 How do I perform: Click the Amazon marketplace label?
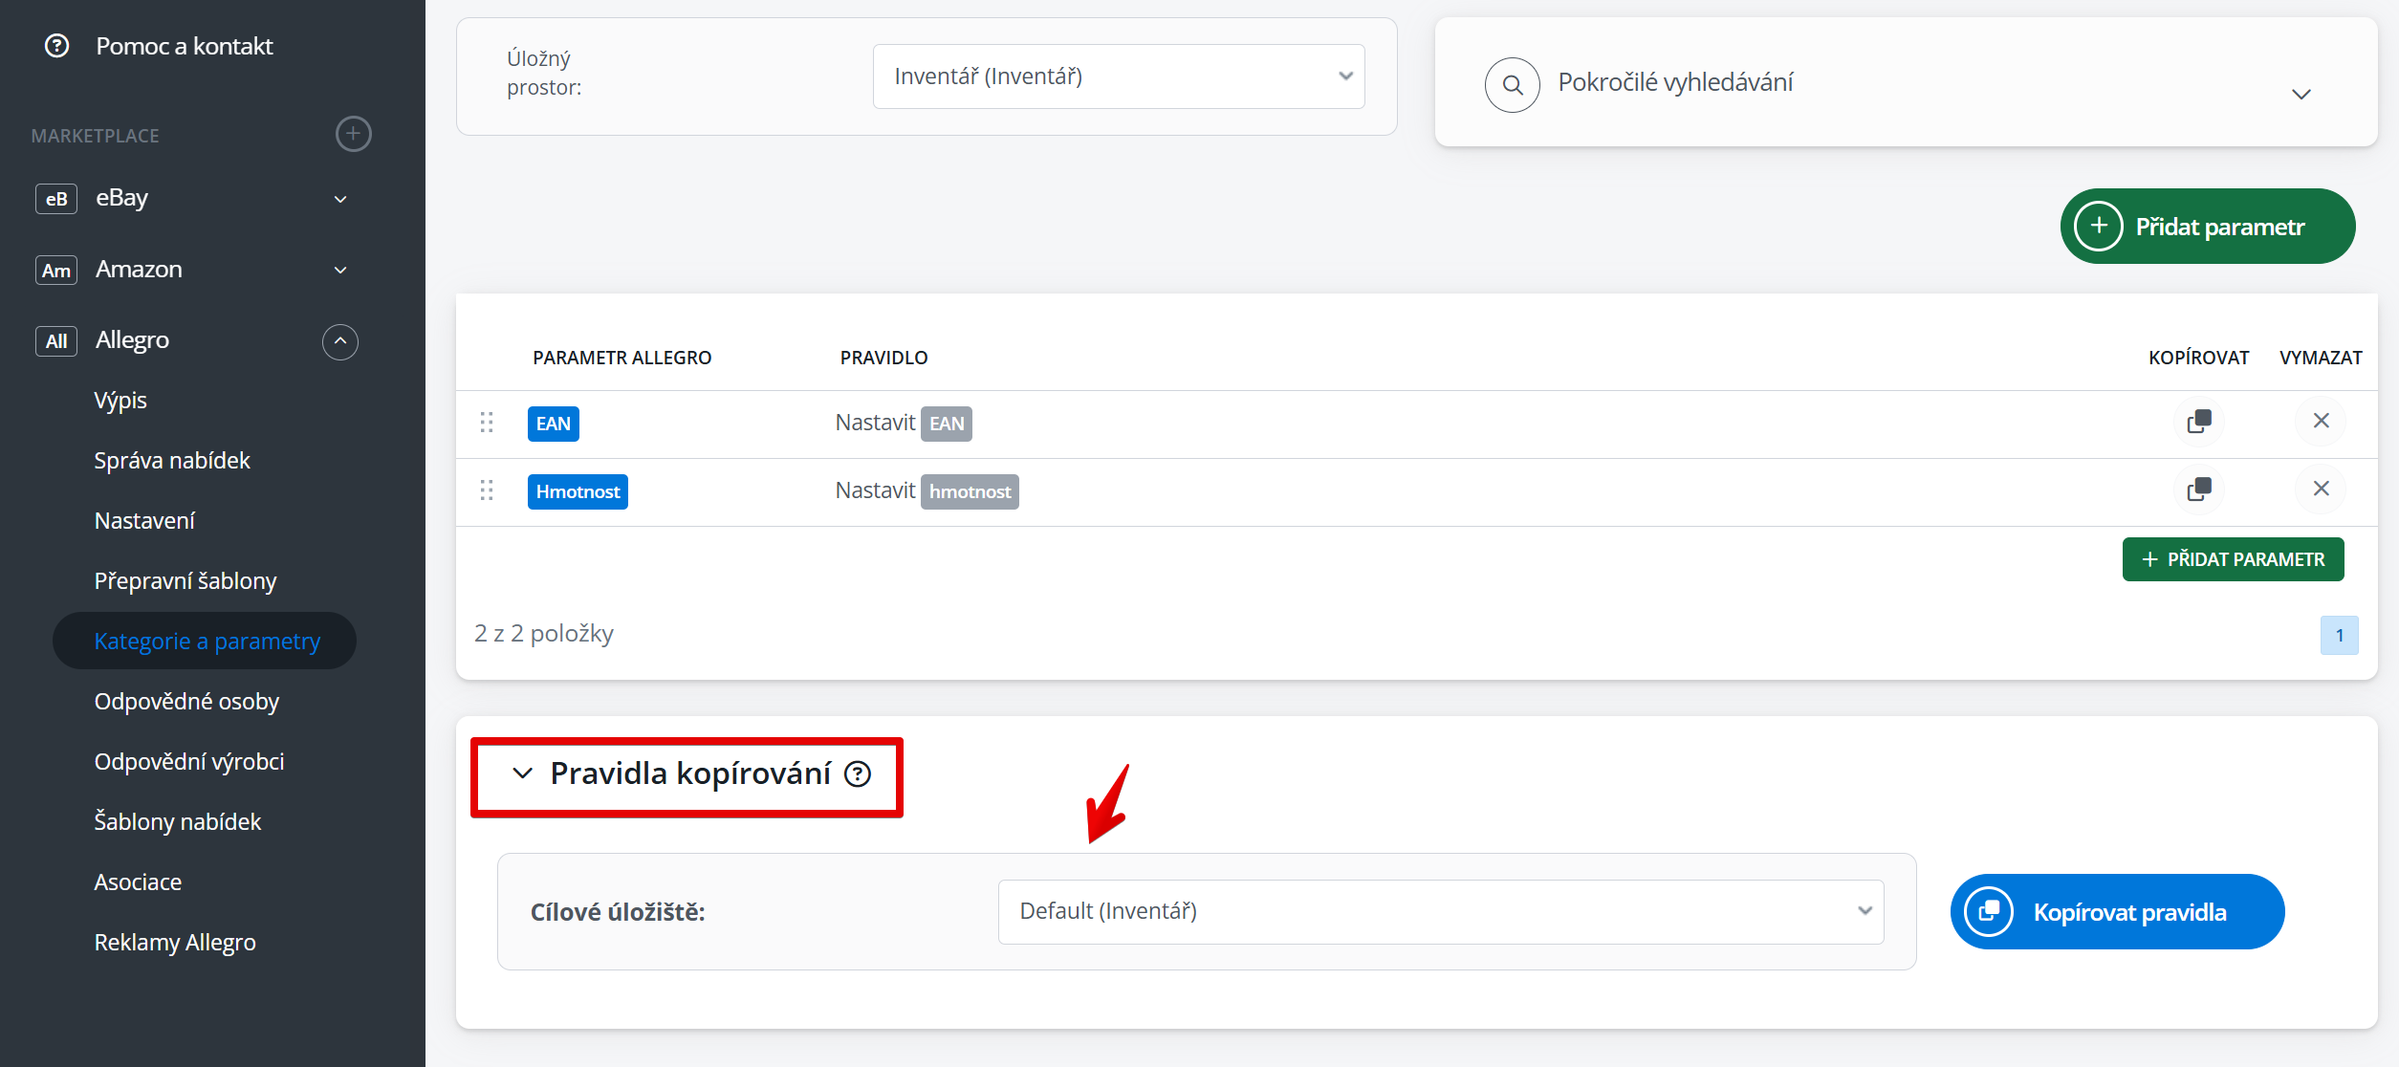click(x=139, y=270)
